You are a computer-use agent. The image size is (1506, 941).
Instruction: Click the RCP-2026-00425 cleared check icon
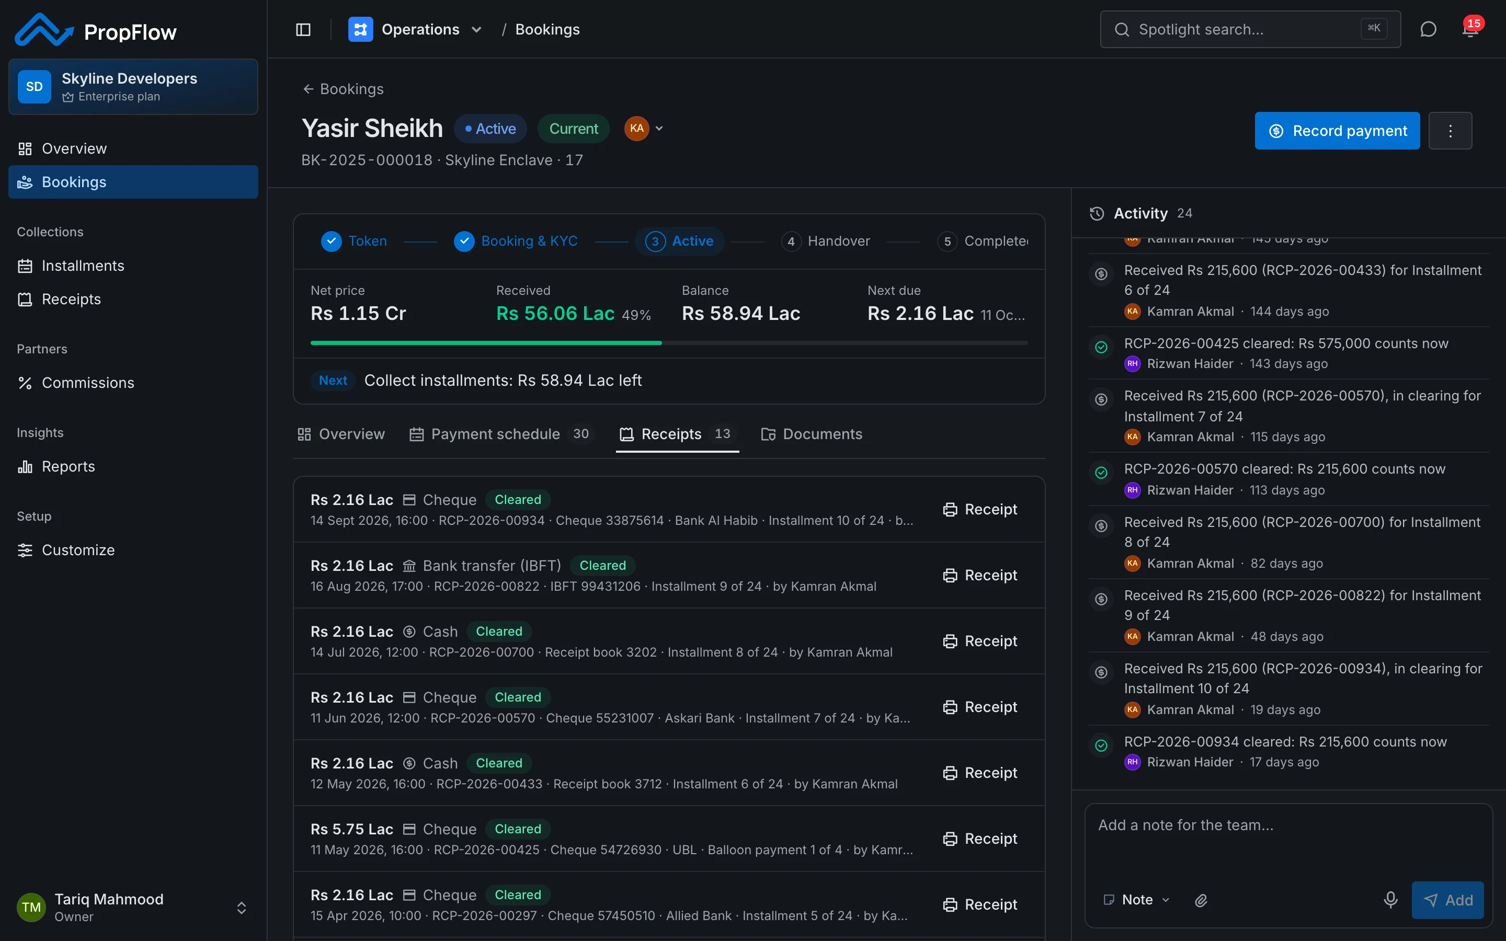tap(1101, 347)
